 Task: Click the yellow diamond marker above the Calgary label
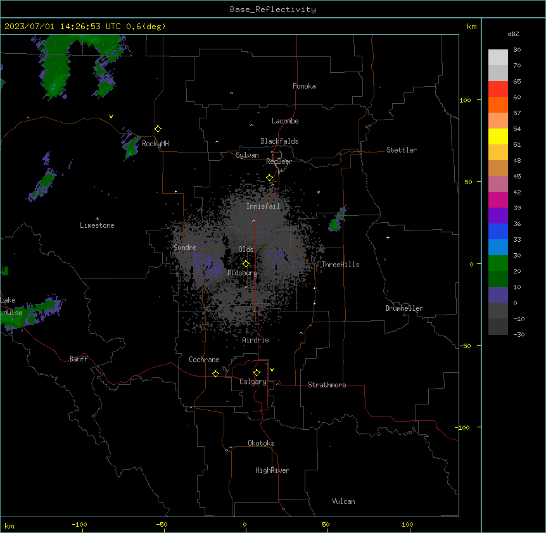257,373
